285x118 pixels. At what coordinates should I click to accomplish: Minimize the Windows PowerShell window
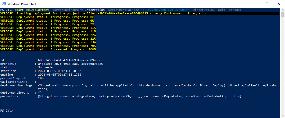pos(255,4)
